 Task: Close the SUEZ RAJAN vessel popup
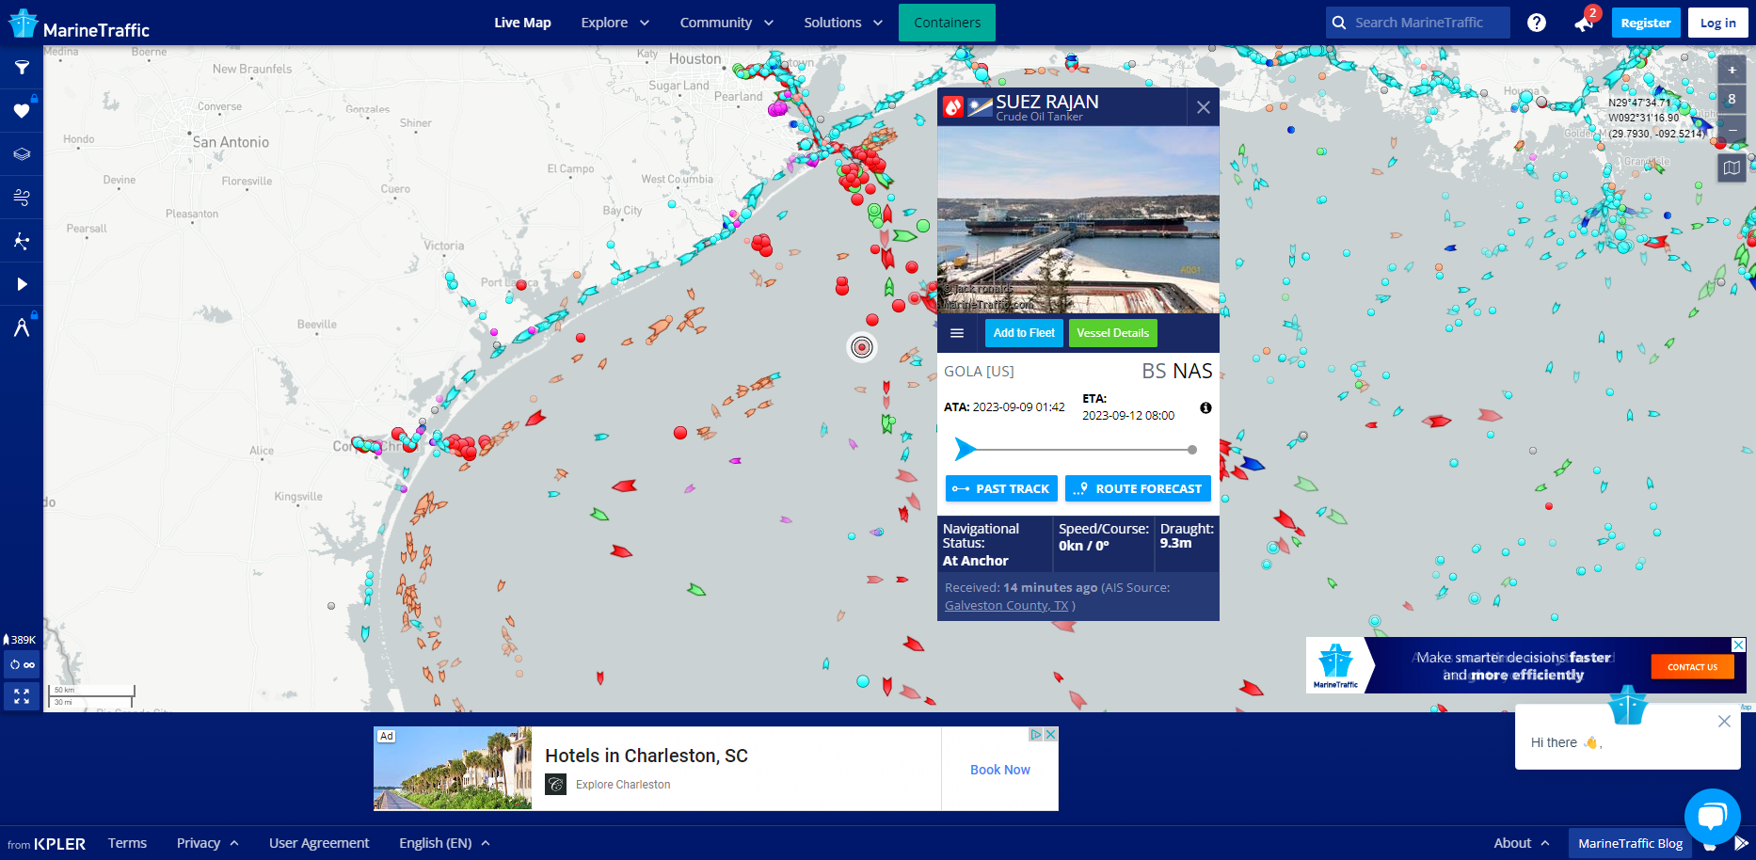tap(1204, 107)
